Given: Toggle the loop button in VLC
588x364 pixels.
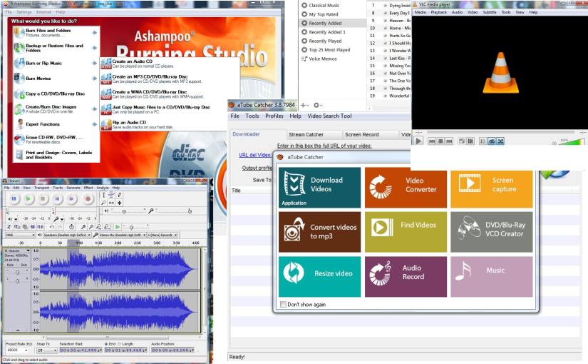Looking at the screenshot, I should (492, 141).
